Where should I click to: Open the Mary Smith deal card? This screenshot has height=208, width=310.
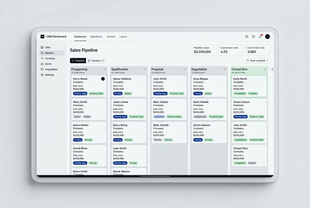[89, 109]
